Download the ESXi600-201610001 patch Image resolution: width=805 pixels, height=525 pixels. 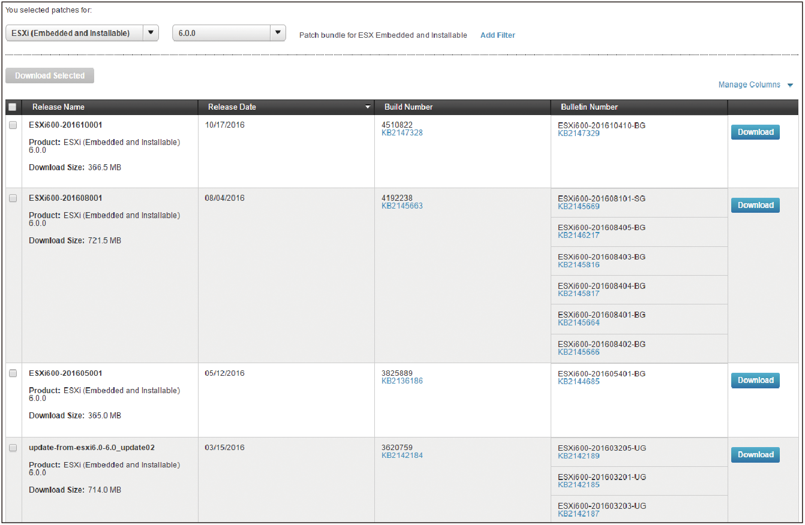click(755, 132)
